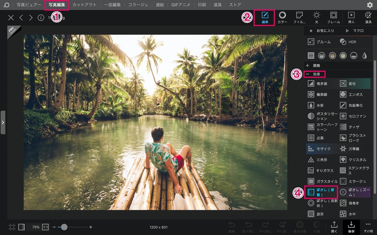Click the 開く (Open) button
Viewport: 377px width, 235px height.
[x=334, y=227]
